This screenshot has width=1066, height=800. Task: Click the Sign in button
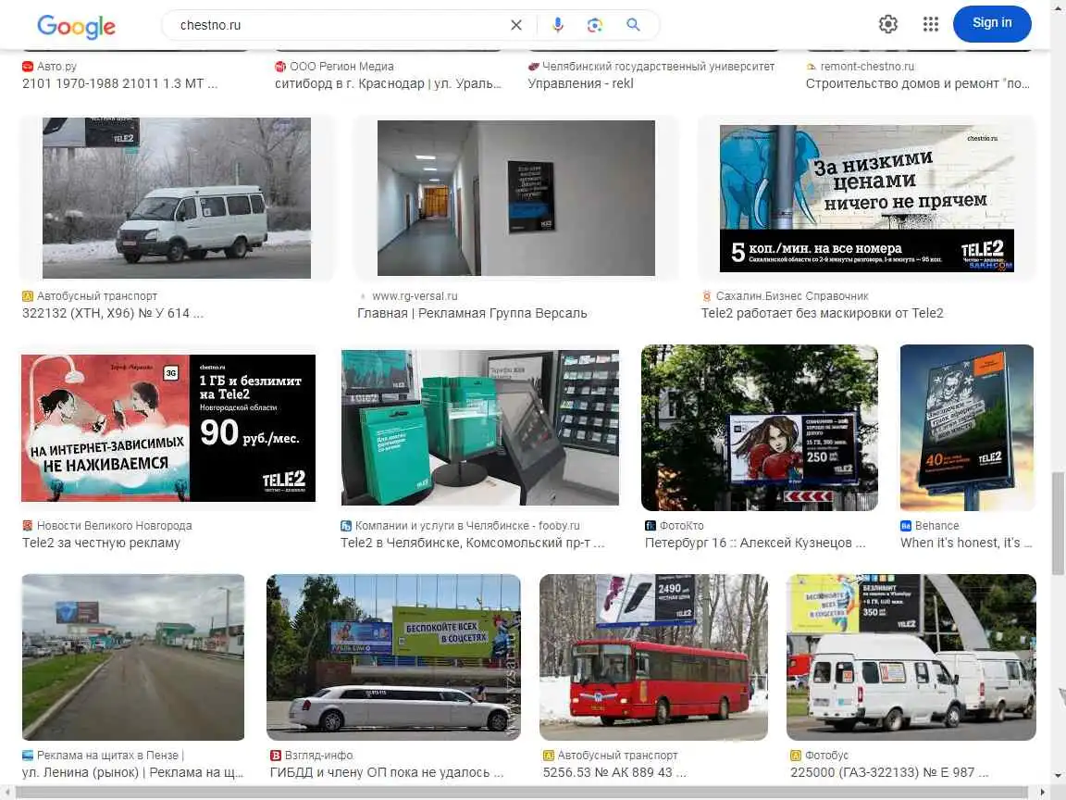(x=992, y=23)
